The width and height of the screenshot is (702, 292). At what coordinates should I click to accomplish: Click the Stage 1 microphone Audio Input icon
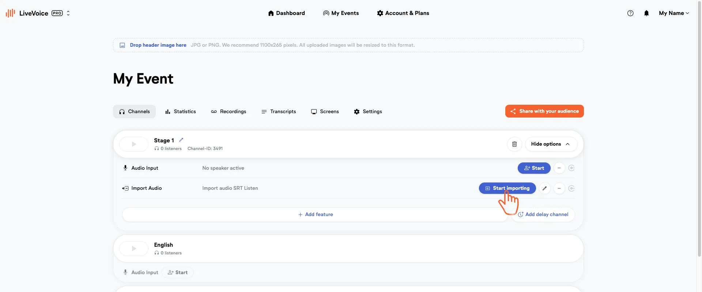(125, 168)
